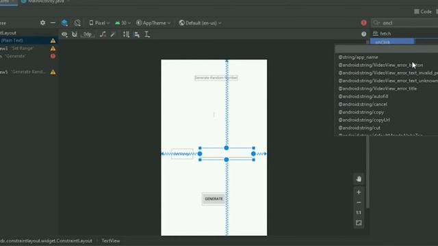Screen dimensions: 438x246
Task: Activate the pan hand tool icon
Action: coord(359,179)
